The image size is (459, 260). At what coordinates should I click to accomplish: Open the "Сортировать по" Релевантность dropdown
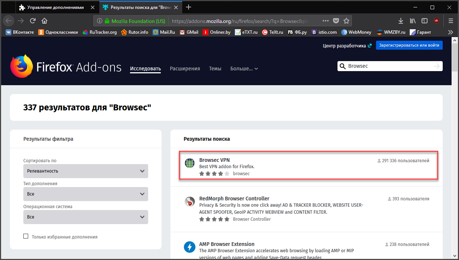click(x=86, y=171)
